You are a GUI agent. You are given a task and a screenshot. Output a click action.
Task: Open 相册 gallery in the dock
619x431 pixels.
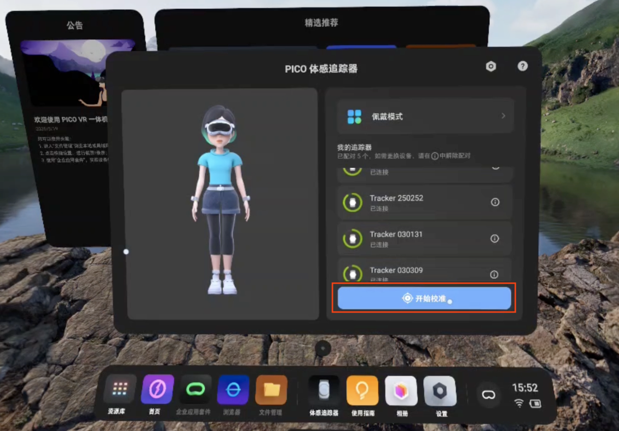coord(401,391)
